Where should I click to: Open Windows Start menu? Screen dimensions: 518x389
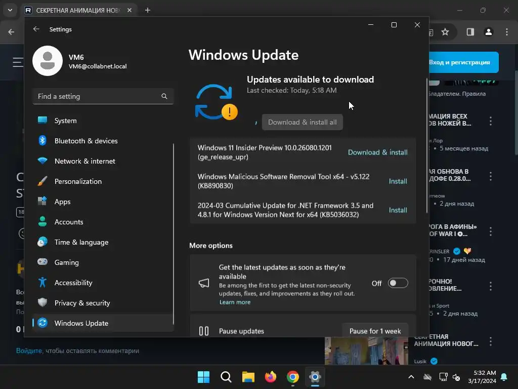(x=203, y=377)
